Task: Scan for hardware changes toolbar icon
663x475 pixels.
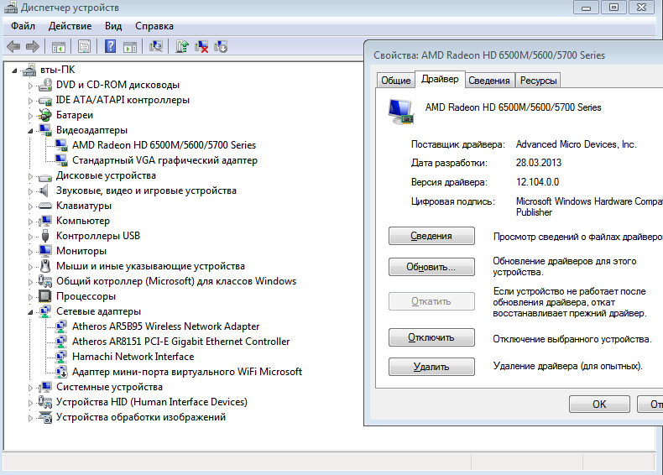Action: click(155, 46)
